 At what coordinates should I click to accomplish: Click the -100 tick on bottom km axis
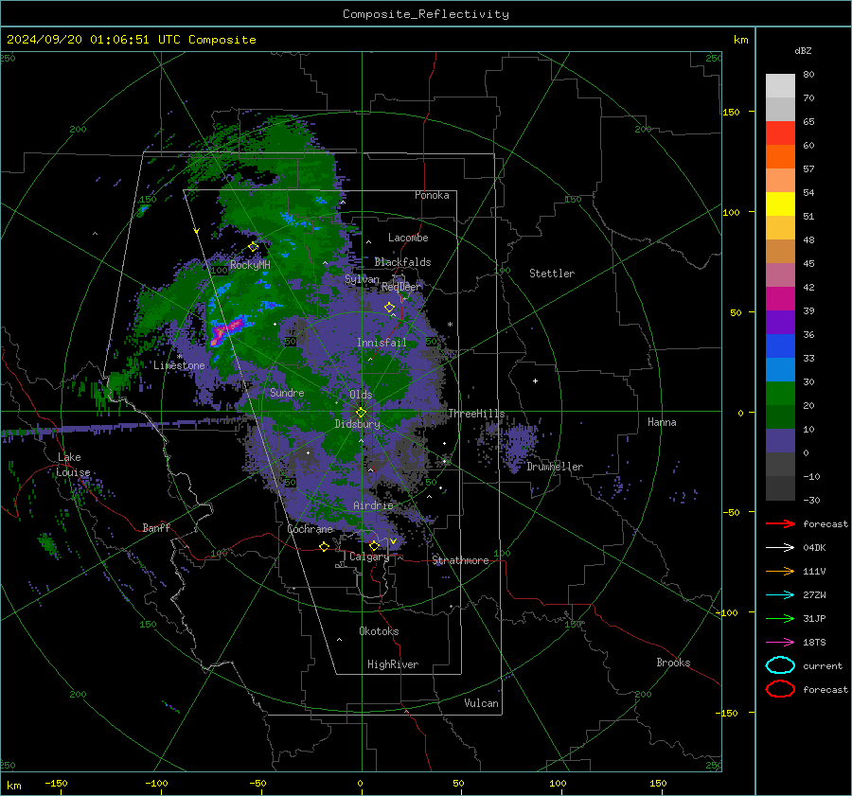(x=156, y=783)
